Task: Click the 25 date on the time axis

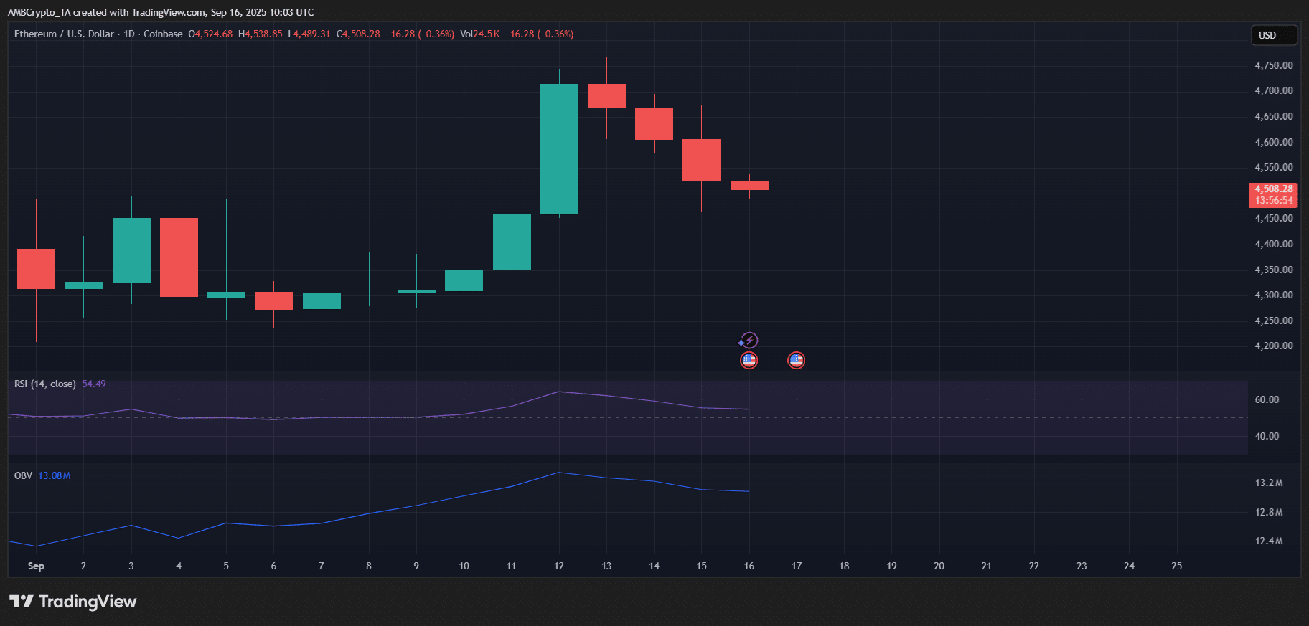Action: point(1176,566)
